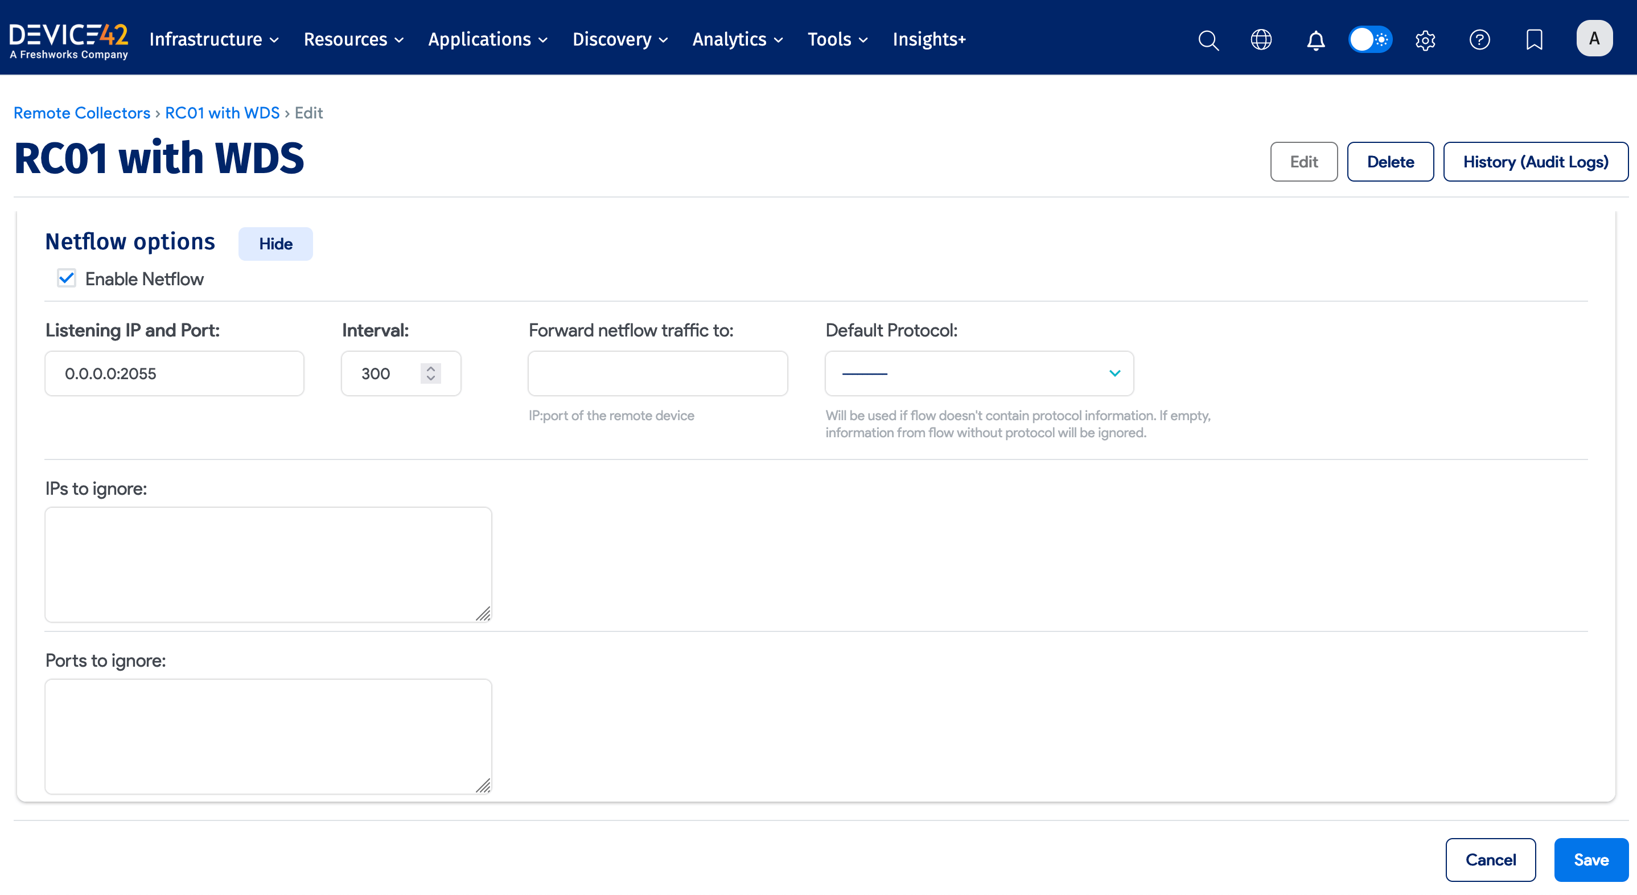
Task: Increase the Interval using the stepper arrow
Action: (430, 369)
